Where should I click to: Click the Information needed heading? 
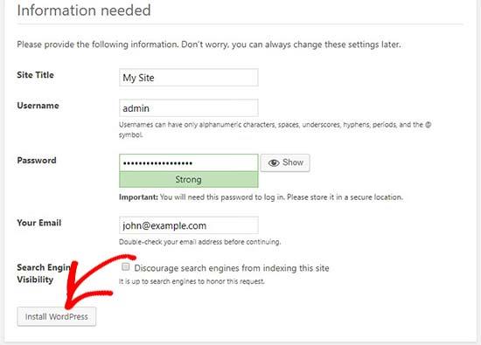(x=84, y=10)
